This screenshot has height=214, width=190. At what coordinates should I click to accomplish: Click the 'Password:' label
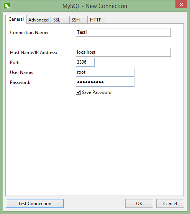[20, 82]
